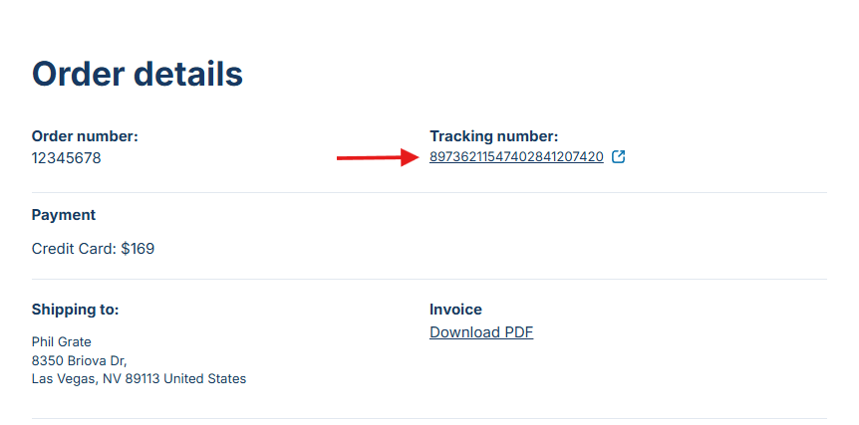Click the street address 8350 Briova Dr
Image resolution: width=859 pixels, height=425 pixels.
click(x=79, y=360)
